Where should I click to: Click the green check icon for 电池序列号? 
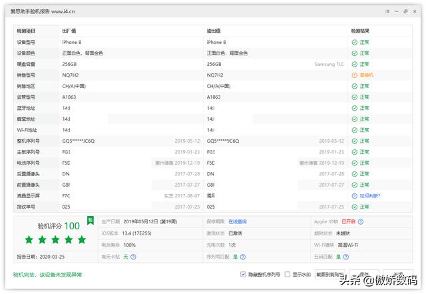[x=355, y=163]
